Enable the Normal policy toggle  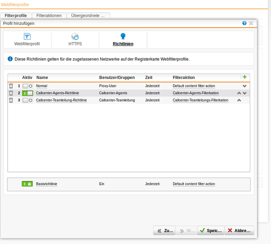(x=27, y=86)
